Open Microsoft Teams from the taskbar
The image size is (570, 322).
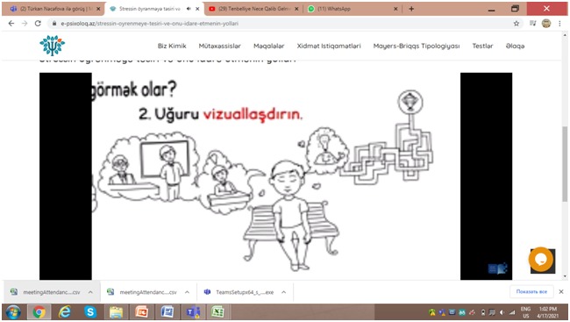(x=193, y=312)
